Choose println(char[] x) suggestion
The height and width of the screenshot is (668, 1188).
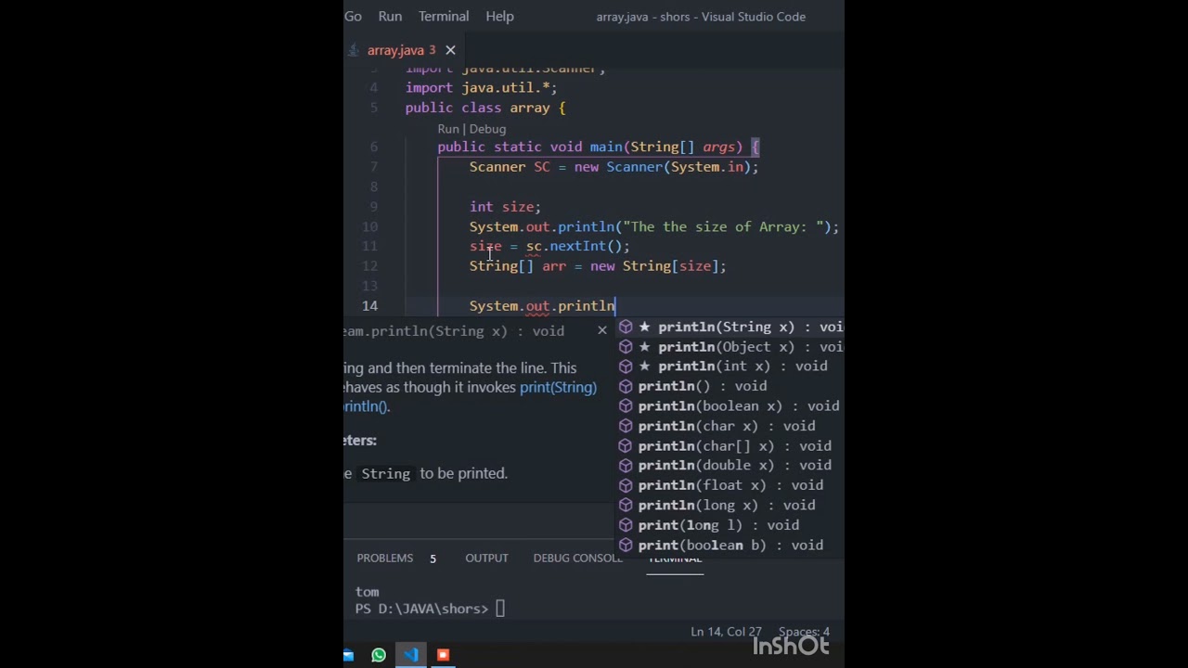click(730, 445)
